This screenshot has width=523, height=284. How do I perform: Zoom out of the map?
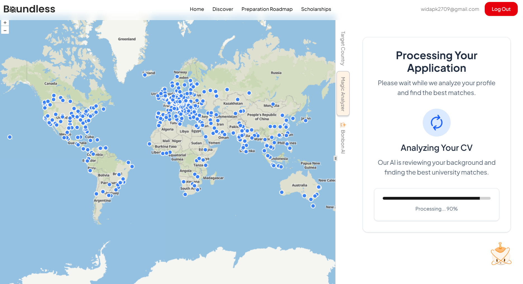(x=5, y=30)
